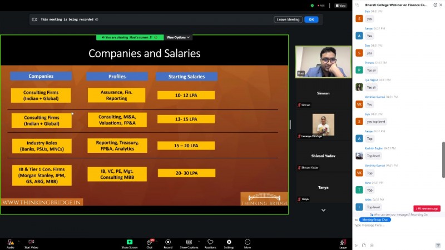Screen dimensions: 445x250
Task: Click the Host's video thumbnail
Action: [323, 62]
